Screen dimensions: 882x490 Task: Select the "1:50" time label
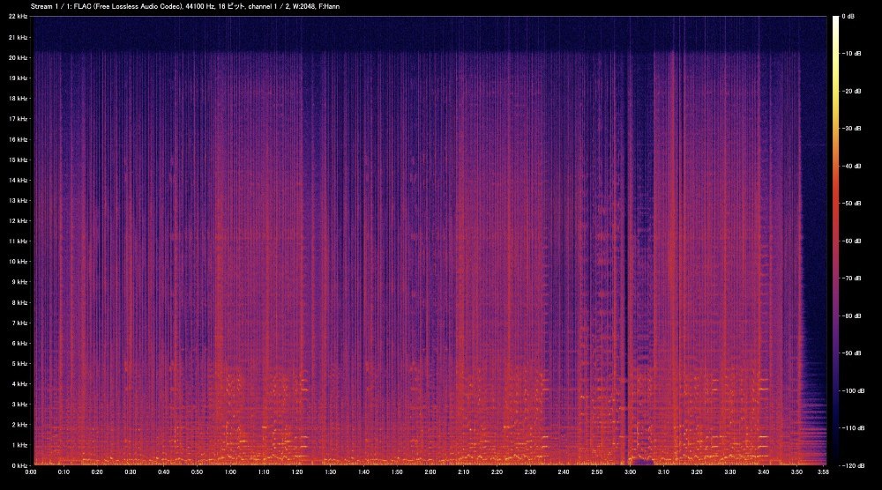[x=397, y=472]
